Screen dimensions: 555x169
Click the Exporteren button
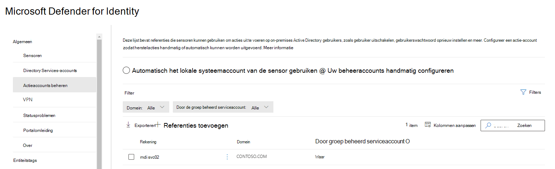(x=141, y=125)
